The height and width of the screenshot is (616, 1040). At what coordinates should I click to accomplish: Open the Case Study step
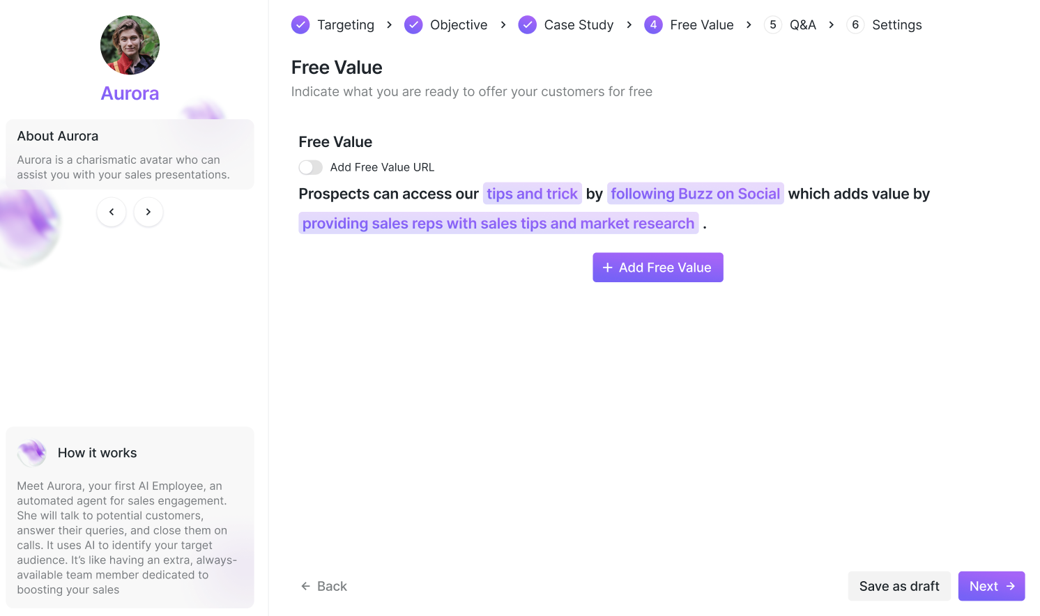click(579, 25)
